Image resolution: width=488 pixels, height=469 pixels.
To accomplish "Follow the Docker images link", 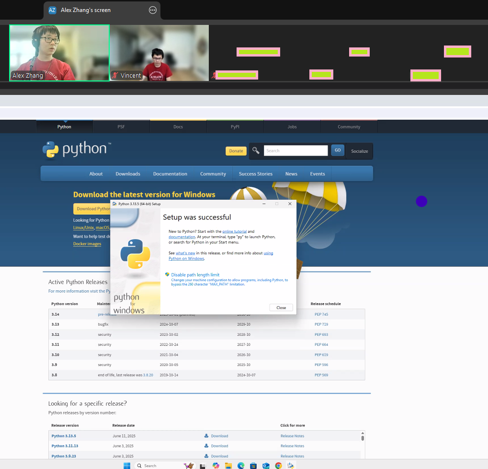I will tap(87, 244).
